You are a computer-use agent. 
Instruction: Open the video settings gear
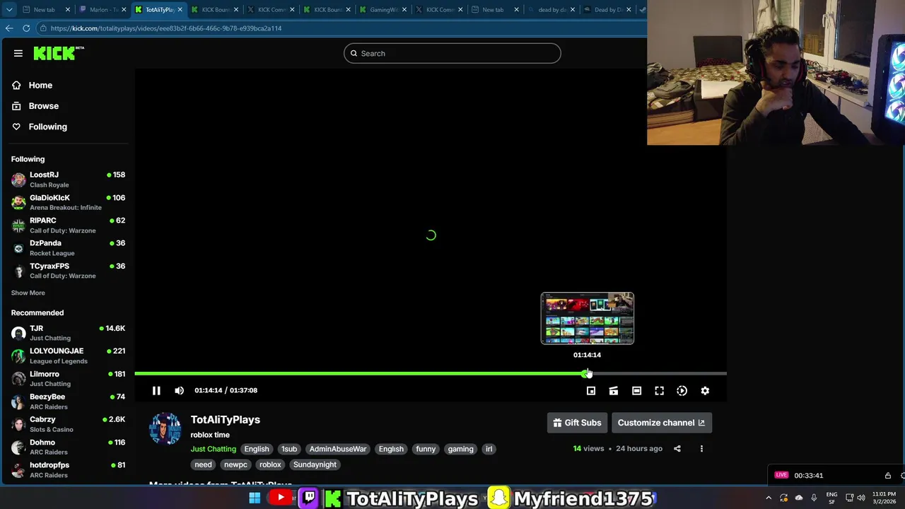pyautogui.click(x=705, y=390)
